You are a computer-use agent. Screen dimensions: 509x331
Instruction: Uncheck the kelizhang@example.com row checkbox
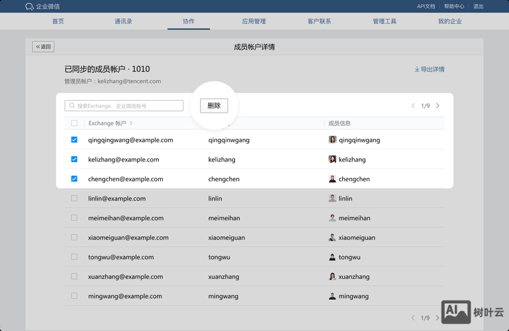tap(74, 159)
